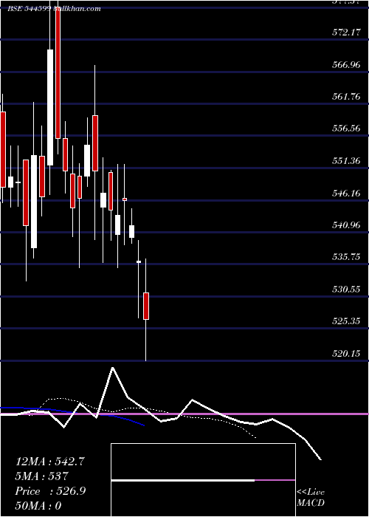Click the 561.76 price axis label
The height and width of the screenshot is (517, 369).
click(x=345, y=97)
